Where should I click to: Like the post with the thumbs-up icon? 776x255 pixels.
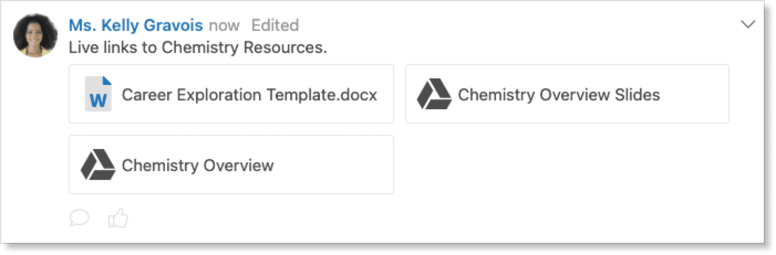[117, 219]
